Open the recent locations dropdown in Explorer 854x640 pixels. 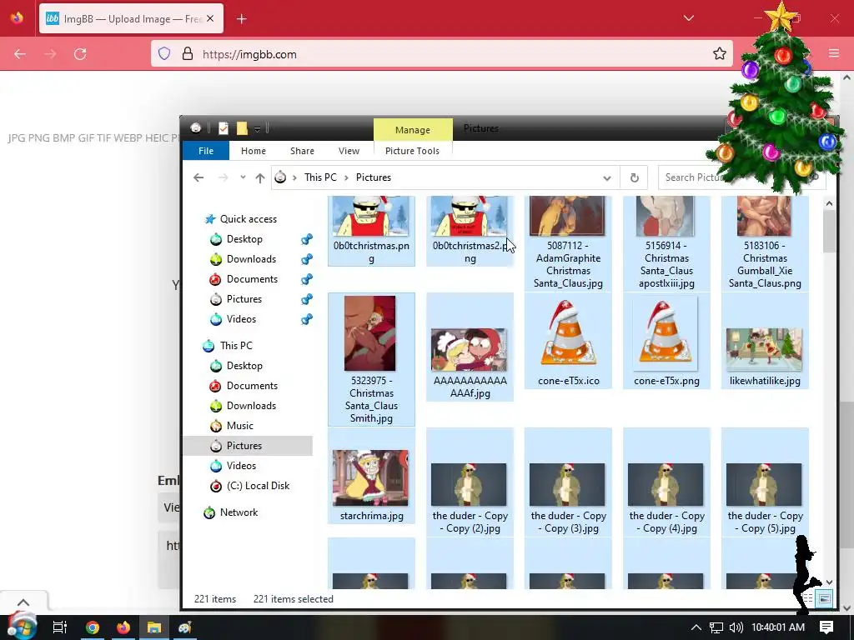coord(243,177)
